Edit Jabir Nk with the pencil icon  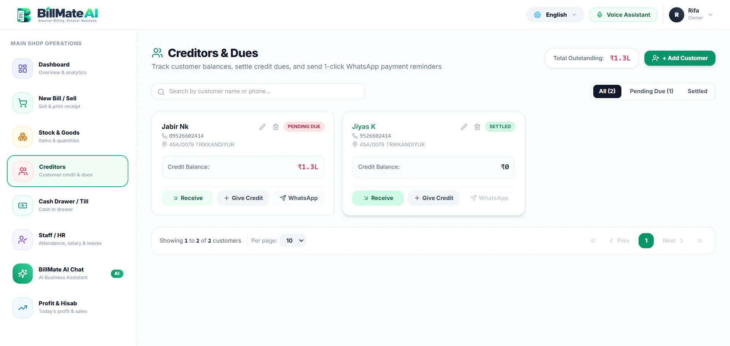pos(263,127)
